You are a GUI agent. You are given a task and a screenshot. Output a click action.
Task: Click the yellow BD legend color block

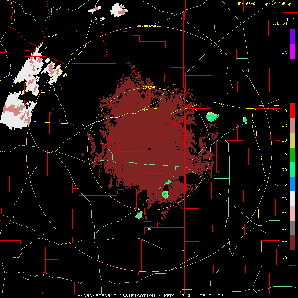[292, 140]
